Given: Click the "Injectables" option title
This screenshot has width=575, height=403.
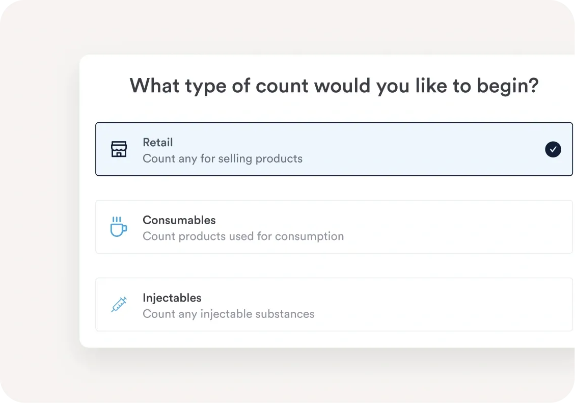Looking at the screenshot, I should [172, 298].
